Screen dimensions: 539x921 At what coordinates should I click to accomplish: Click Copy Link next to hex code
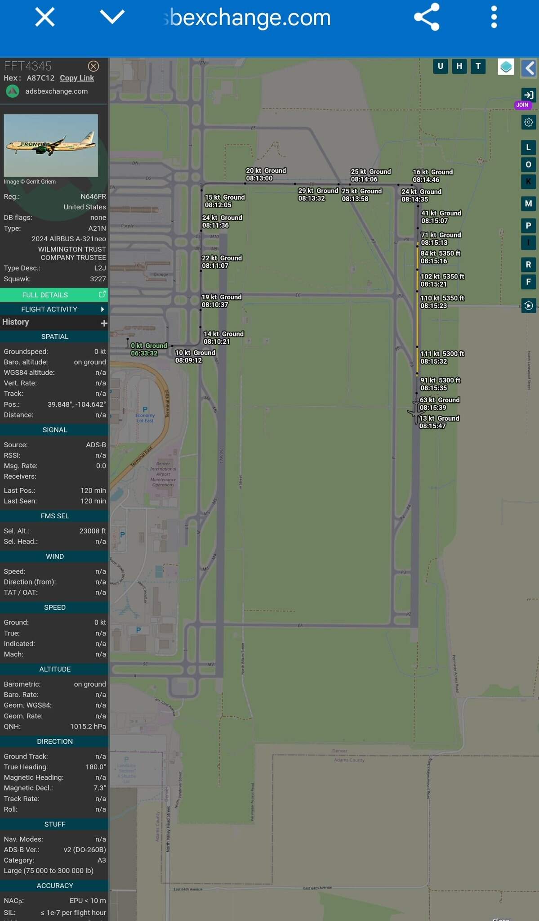(77, 78)
